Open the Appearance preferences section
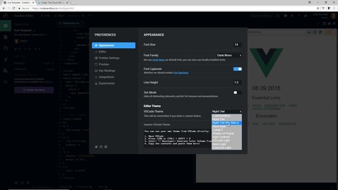Viewport: 338px width, 190px height. pos(114,45)
